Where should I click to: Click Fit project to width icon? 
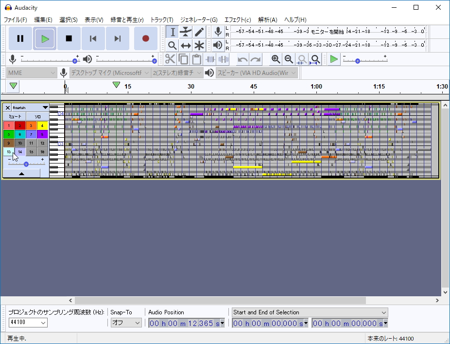315,59
